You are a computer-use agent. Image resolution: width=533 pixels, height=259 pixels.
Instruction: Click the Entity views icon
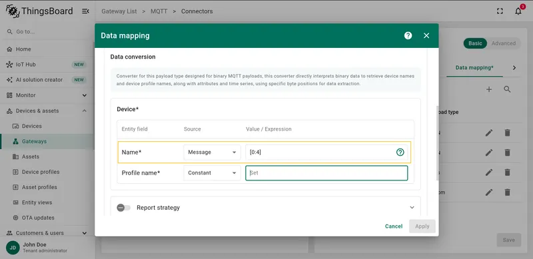click(x=15, y=202)
